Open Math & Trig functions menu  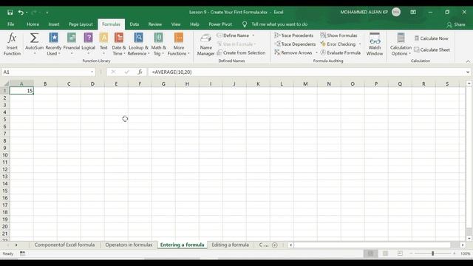point(158,44)
